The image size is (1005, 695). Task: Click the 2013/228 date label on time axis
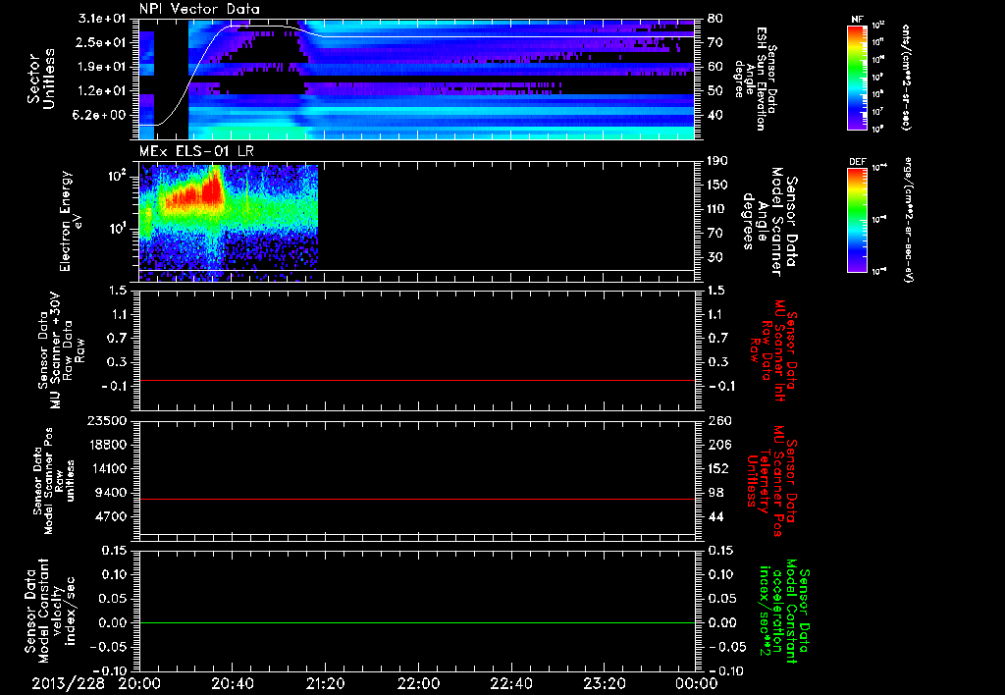click(68, 684)
